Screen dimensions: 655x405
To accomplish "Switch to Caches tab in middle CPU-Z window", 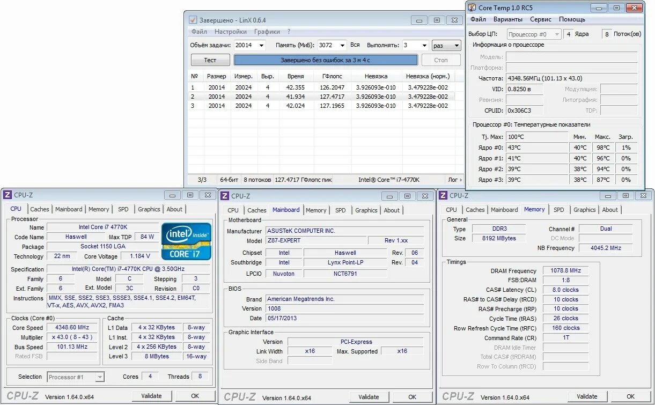I will [257, 210].
